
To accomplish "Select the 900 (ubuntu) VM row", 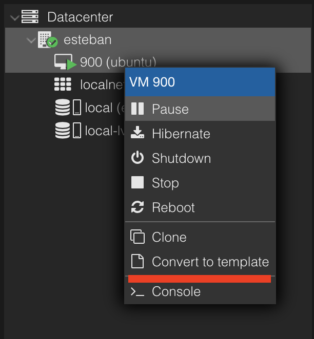I will pyautogui.click(x=158, y=61).
